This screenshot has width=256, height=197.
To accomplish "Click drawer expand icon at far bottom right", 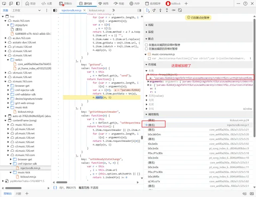I will point(252,193).
